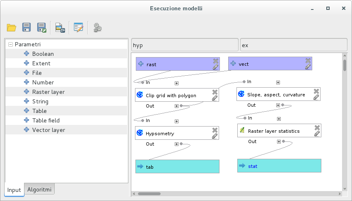Delete the rast input node

pos(215,61)
